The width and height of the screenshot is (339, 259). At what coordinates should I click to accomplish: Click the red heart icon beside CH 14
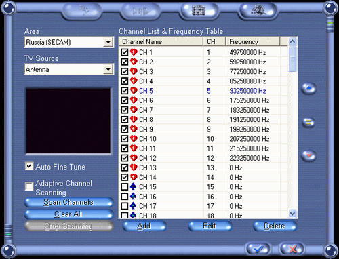click(x=134, y=177)
